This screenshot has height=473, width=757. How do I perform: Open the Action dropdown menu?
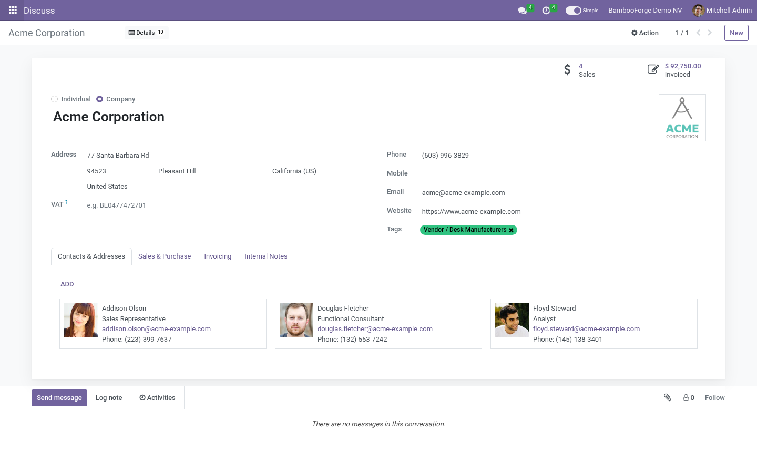645,33
